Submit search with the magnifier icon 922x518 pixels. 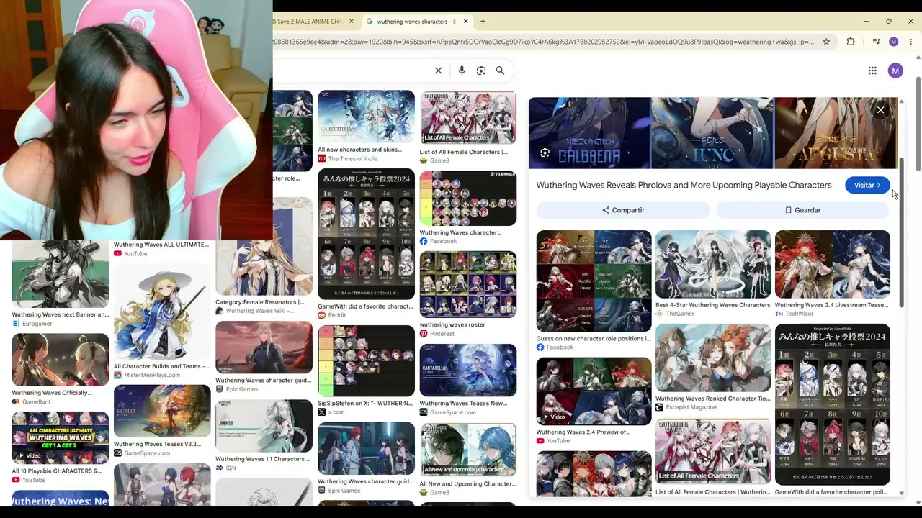500,71
